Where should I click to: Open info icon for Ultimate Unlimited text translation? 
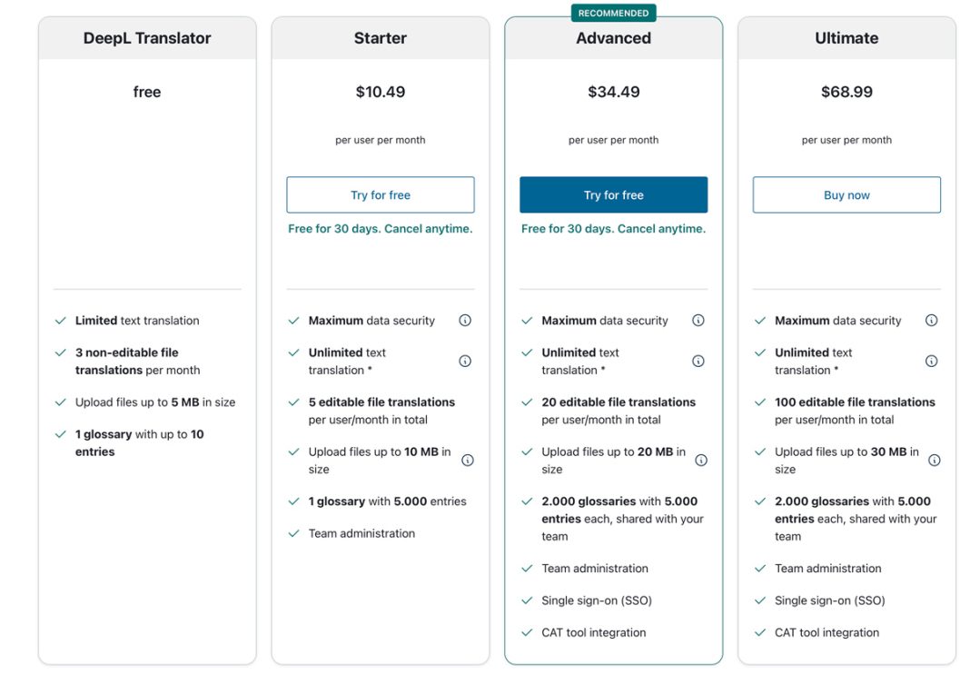931,361
